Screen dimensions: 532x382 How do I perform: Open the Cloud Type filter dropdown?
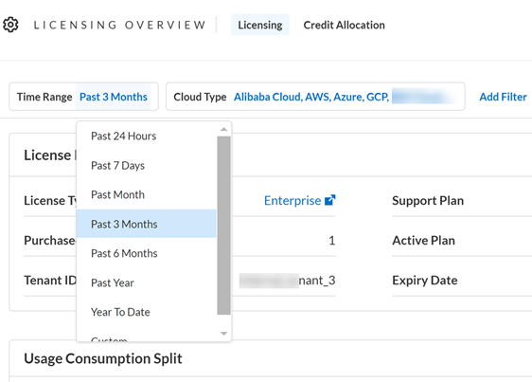[x=315, y=97]
